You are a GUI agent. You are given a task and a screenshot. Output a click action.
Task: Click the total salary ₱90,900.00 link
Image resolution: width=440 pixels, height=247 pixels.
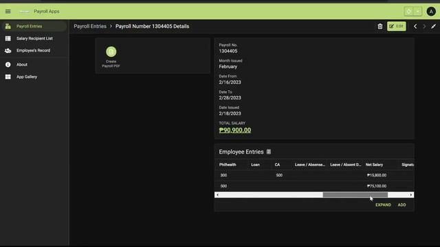click(x=235, y=130)
